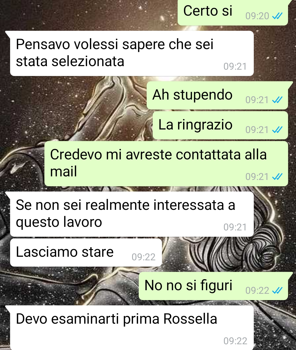Click blue ticks on "No no si figuri"
296x350 pixels.
click(277, 290)
